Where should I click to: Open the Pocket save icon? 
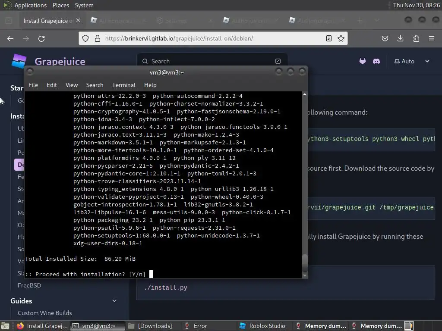coord(385,38)
